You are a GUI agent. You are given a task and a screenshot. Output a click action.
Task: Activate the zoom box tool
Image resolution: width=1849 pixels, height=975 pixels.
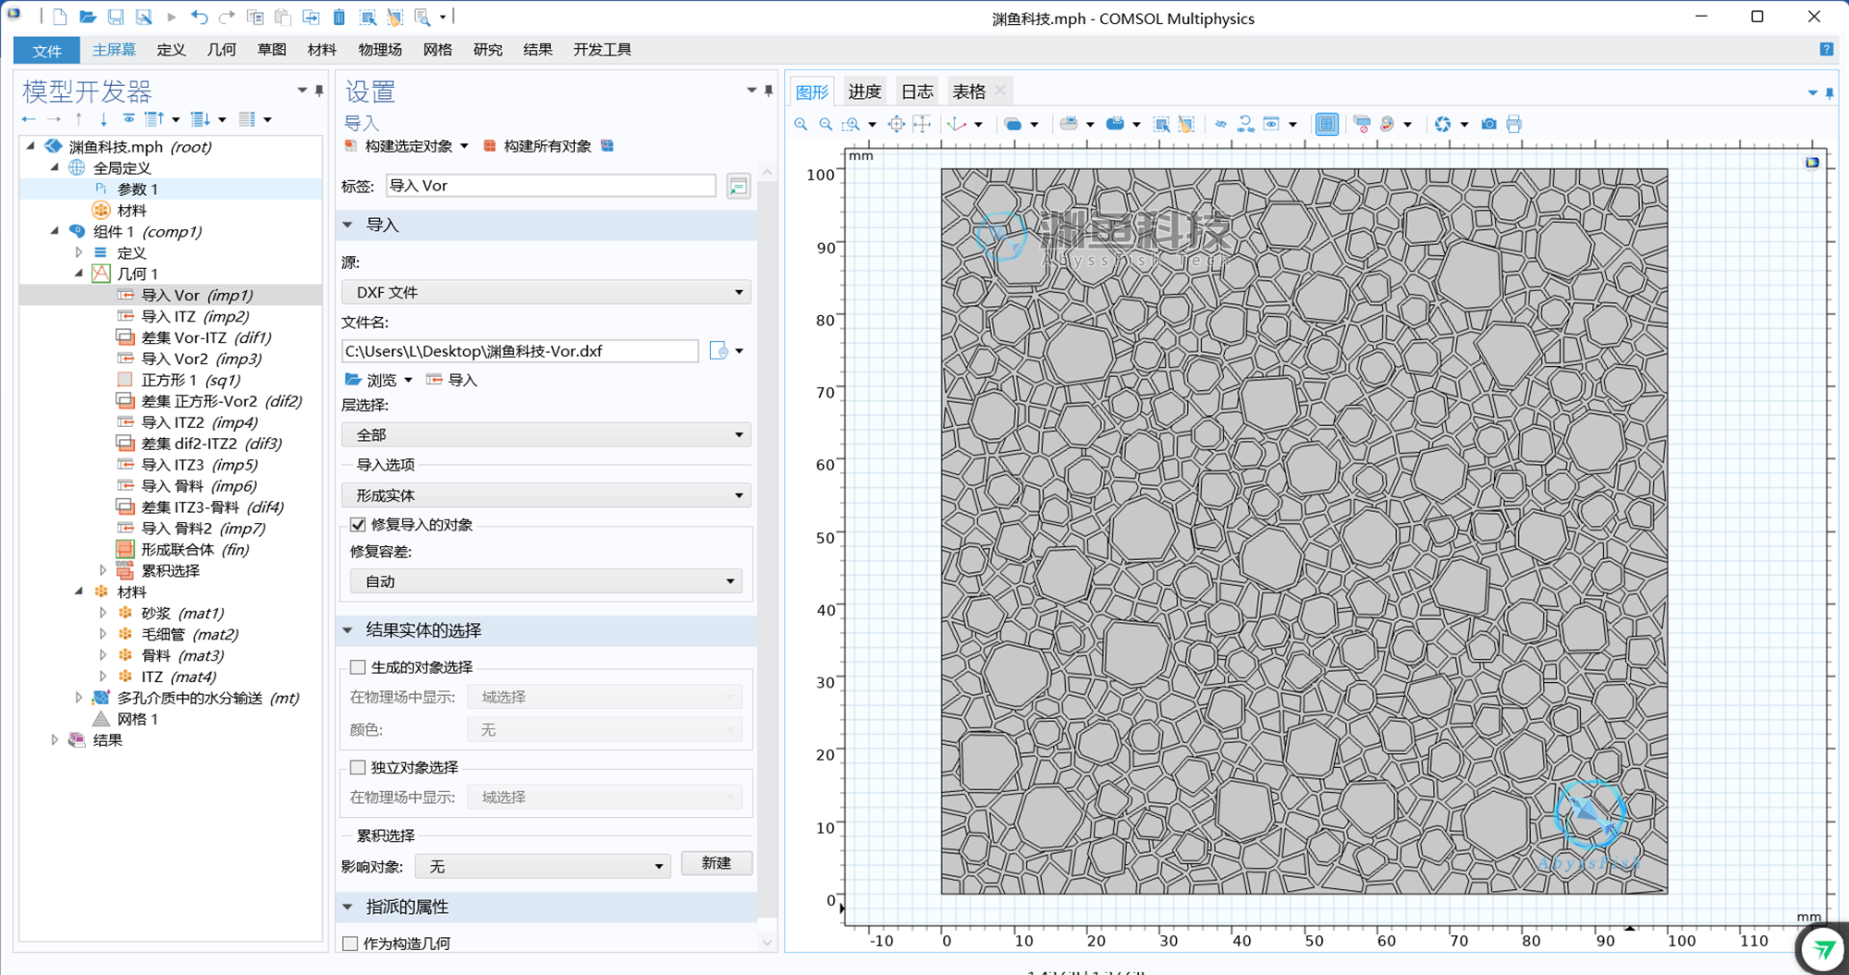(x=851, y=124)
